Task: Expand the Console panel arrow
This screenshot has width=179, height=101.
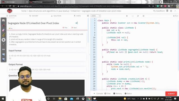Action: [94, 93]
